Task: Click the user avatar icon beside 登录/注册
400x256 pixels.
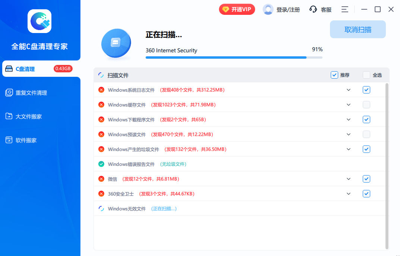Action: click(x=268, y=9)
